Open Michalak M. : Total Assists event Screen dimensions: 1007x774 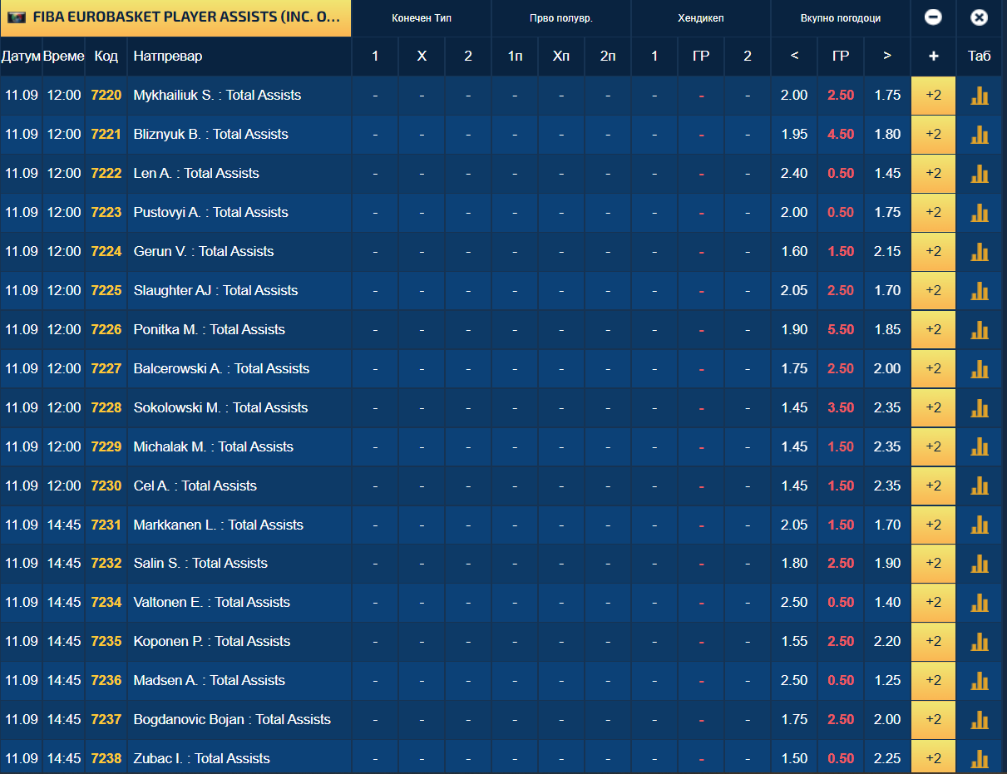point(214,447)
